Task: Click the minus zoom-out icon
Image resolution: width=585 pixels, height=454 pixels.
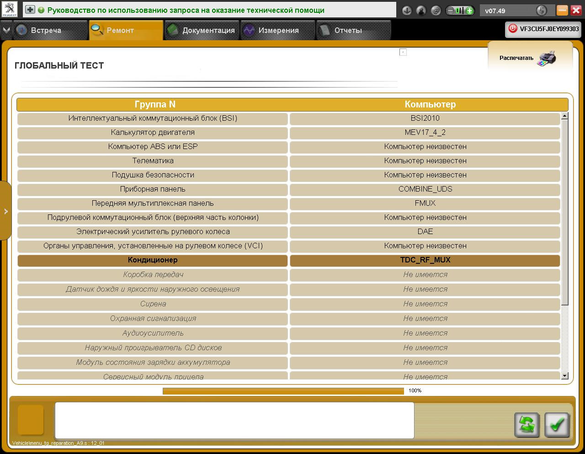Action: tap(451, 11)
